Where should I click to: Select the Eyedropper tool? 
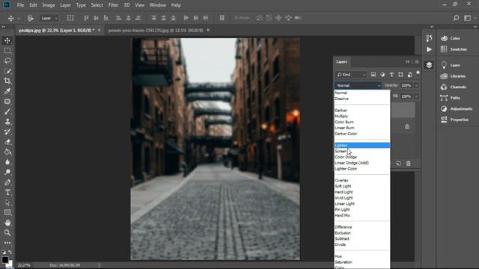point(7,91)
